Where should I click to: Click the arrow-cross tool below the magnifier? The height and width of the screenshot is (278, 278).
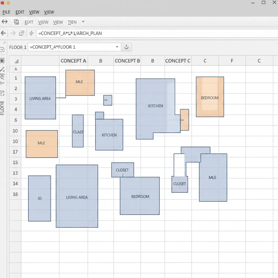(x=2, y=83)
